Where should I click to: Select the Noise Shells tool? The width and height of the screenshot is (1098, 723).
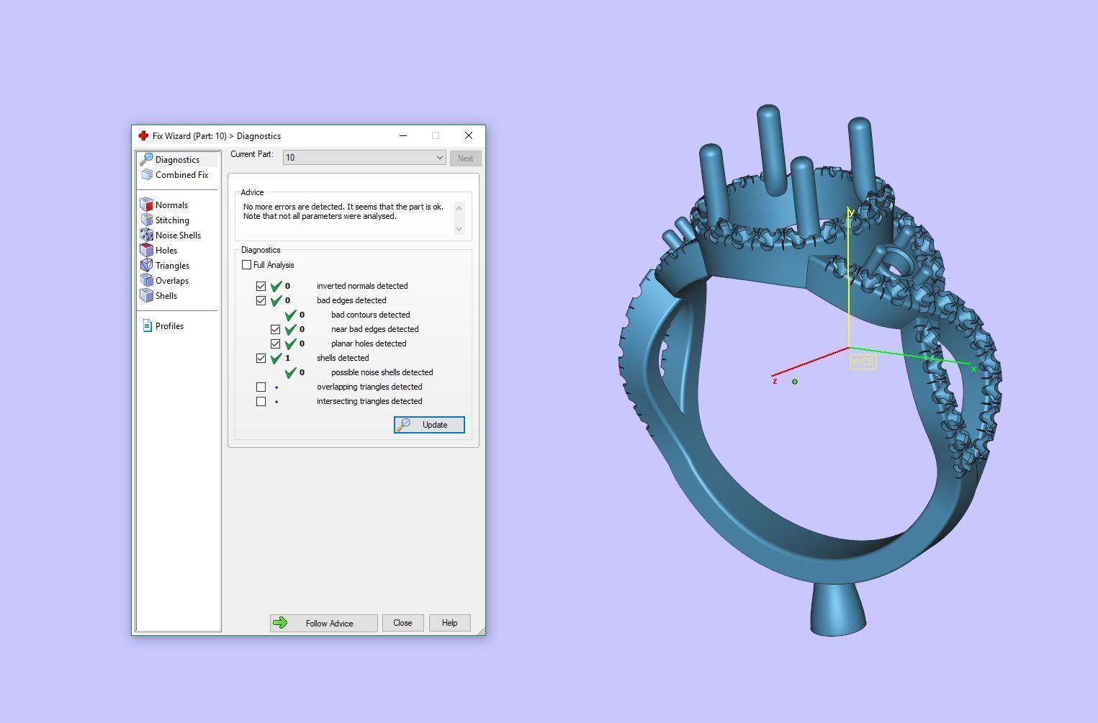pos(171,235)
